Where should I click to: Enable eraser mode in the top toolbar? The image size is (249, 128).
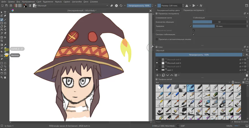click(x=111, y=5)
